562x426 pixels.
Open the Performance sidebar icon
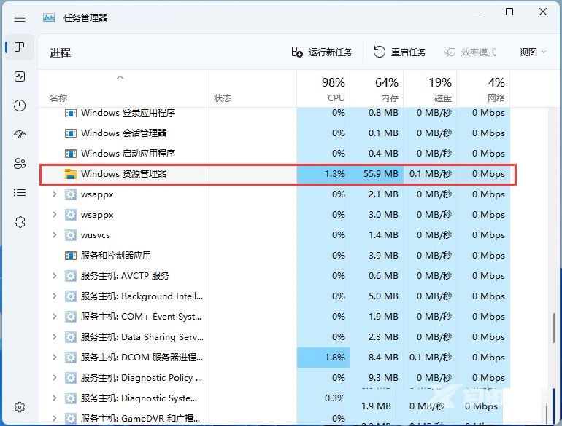pyautogui.click(x=20, y=76)
